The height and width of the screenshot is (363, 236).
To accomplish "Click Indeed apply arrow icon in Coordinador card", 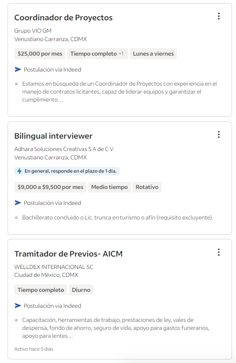I will pyautogui.click(x=18, y=69).
